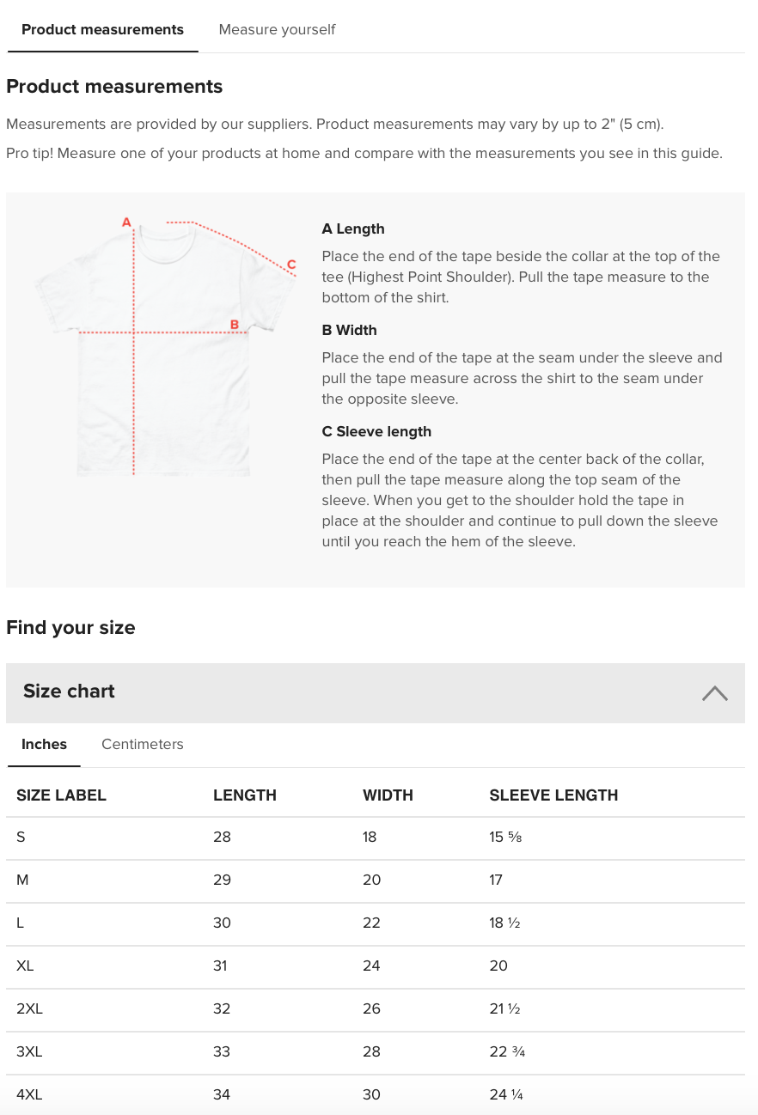758x1115 pixels.
Task: Click the Size chart header bar
Action: [x=344, y=692]
